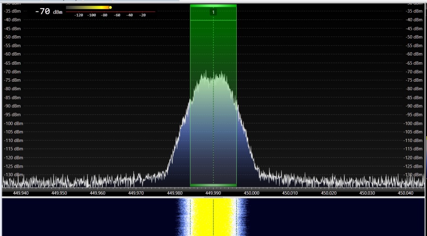Click the -20 mark on meter scale
Viewport: 427px width, 236px height.
142,15
